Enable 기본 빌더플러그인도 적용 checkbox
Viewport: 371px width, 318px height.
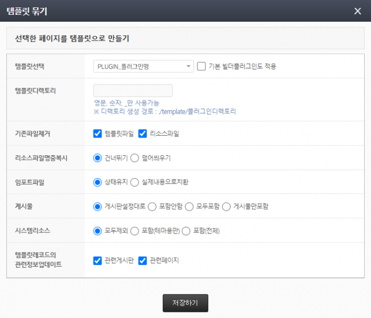coord(201,66)
